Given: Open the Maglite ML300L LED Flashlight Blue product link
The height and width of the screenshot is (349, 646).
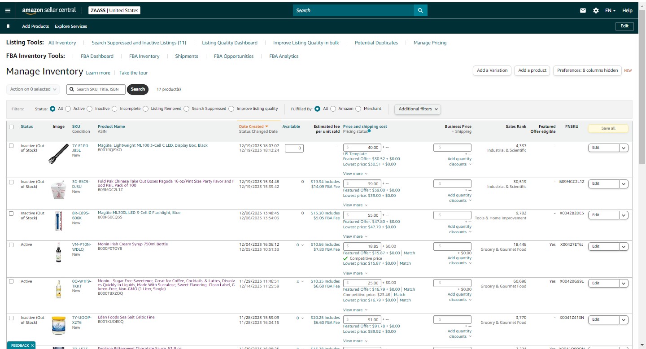Looking at the screenshot, I should coord(139,213).
